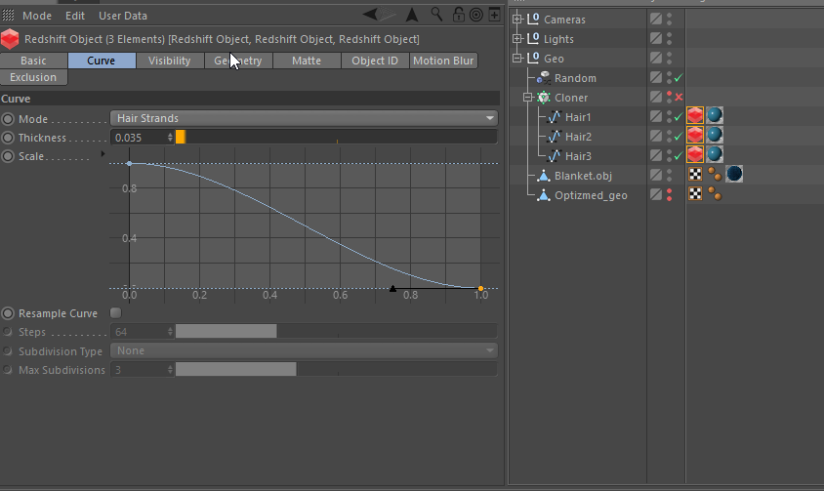Open the Motion Blur tab
Screen dimensions: 824x491
(443, 61)
